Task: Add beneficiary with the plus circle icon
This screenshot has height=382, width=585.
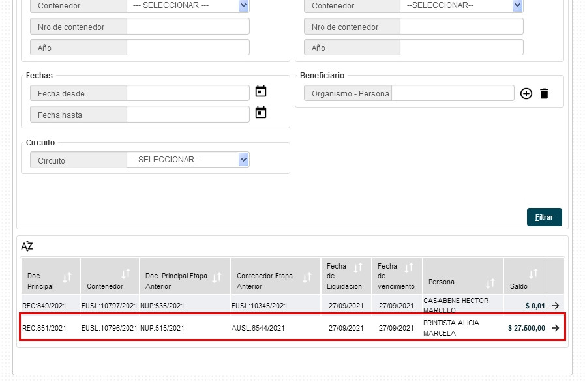Action: (x=526, y=93)
